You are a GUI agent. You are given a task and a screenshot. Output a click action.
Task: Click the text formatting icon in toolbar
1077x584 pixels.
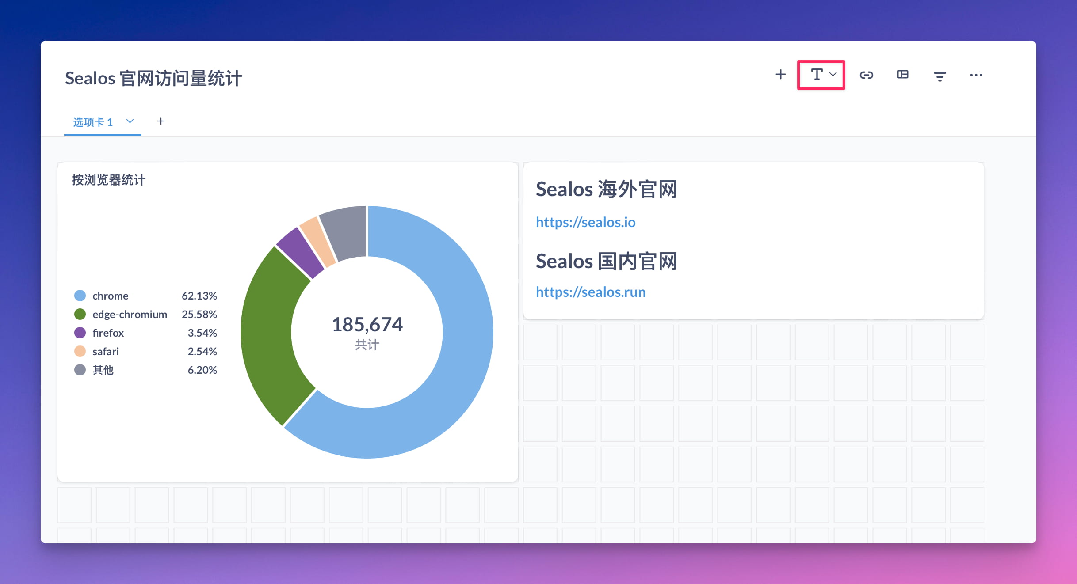pyautogui.click(x=820, y=74)
